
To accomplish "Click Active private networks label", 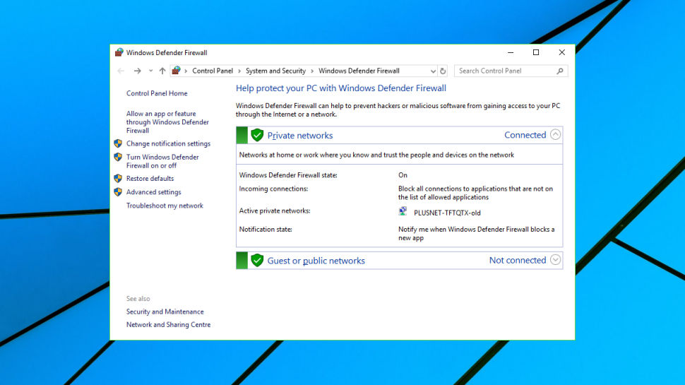I will click(x=274, y=211).
